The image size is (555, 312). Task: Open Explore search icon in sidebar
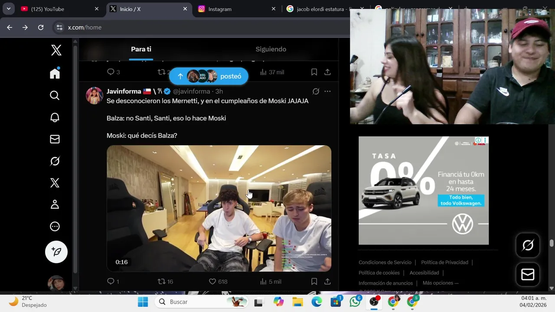[x=55, y=95]
